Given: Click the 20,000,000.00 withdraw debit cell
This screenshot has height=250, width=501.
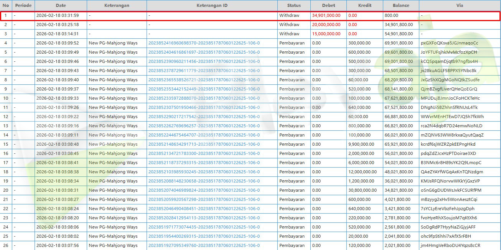Looking at the screenshot, I should pos(326,25).
